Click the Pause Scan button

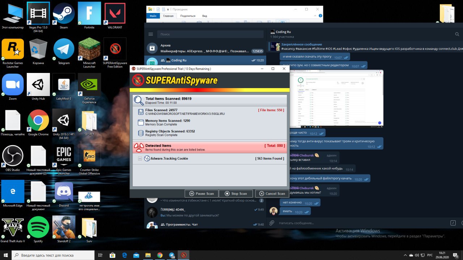[x=201, y=194]
